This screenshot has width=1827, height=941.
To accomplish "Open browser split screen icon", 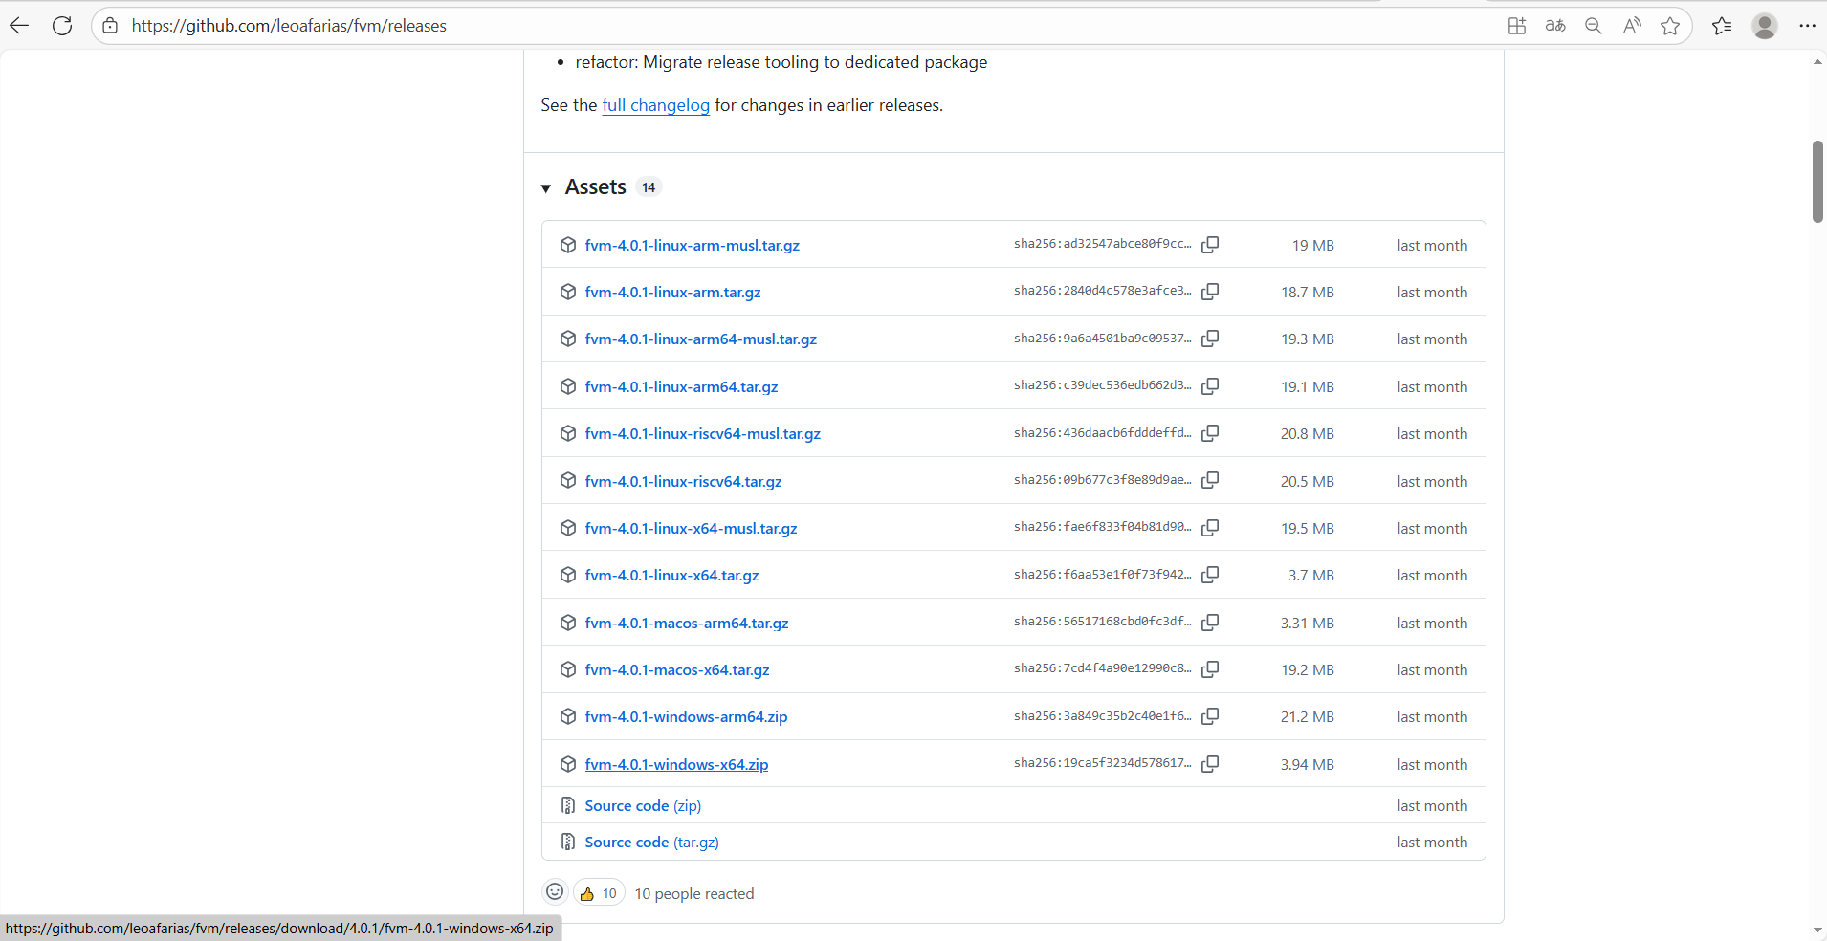I will [1517, 26].
